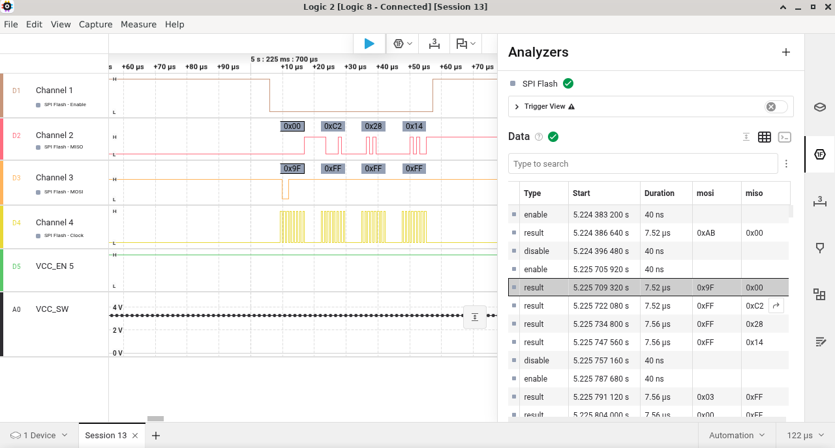Screen dimensions: 835x448
Task: Open the File menu
Action: (x=11, y=24)
